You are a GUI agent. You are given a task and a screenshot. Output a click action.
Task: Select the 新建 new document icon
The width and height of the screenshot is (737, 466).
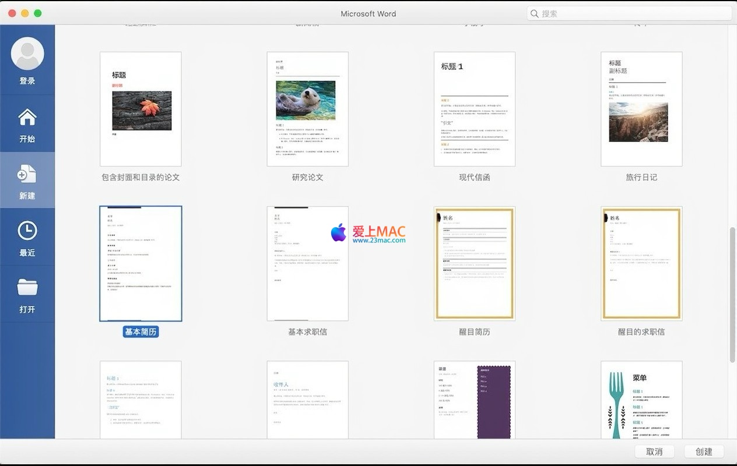[27, 174]
